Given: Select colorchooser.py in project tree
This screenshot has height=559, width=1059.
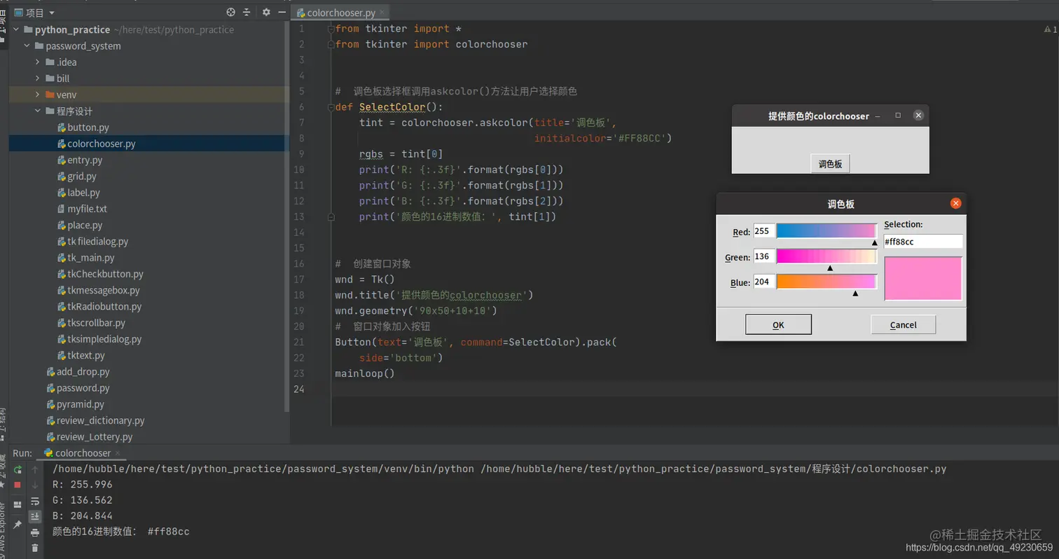Looking at the screenshot, I should 96,144.
